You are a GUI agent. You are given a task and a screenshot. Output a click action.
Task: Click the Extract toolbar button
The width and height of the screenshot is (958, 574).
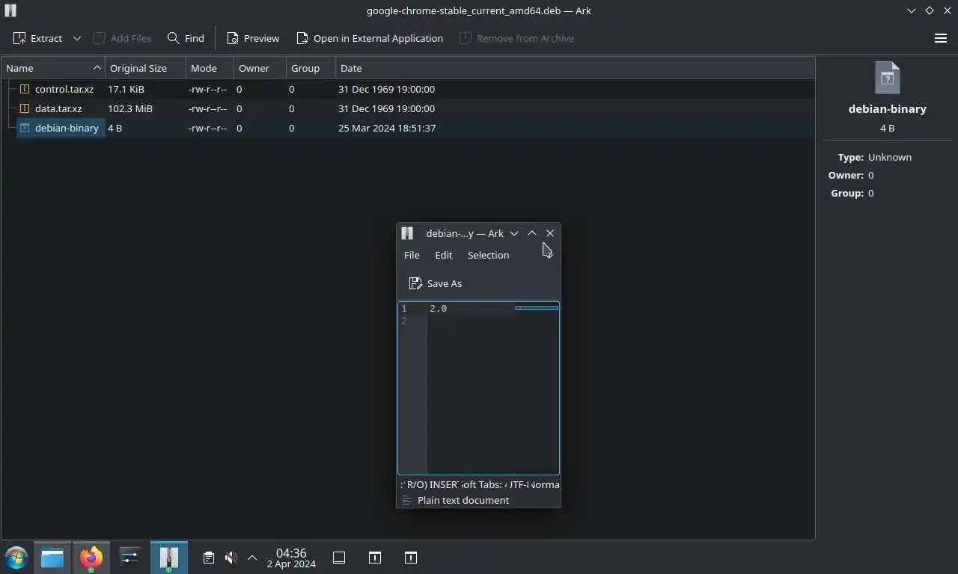37,38
